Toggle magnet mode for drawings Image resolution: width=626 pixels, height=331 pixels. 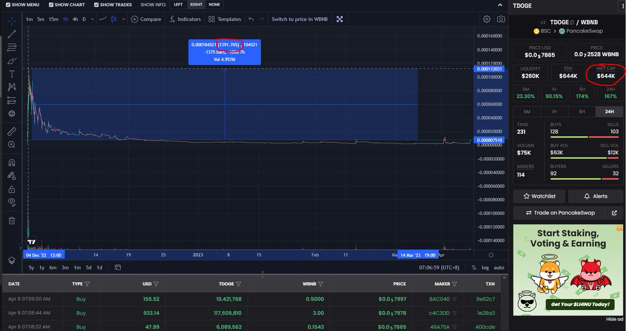11,162
